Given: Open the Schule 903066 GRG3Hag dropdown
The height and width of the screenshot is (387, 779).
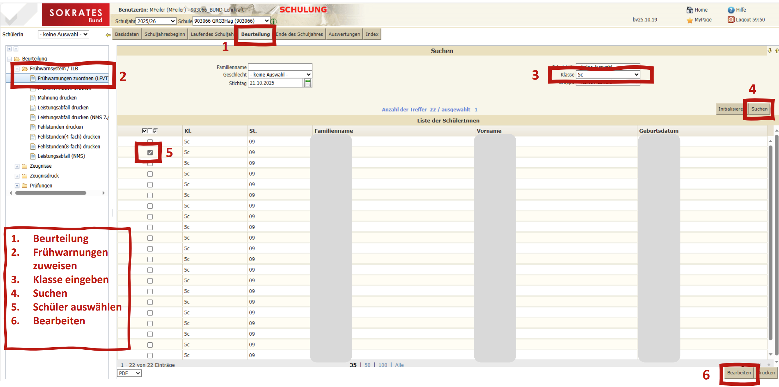Looking at the screenshot, I should [231, 21].
